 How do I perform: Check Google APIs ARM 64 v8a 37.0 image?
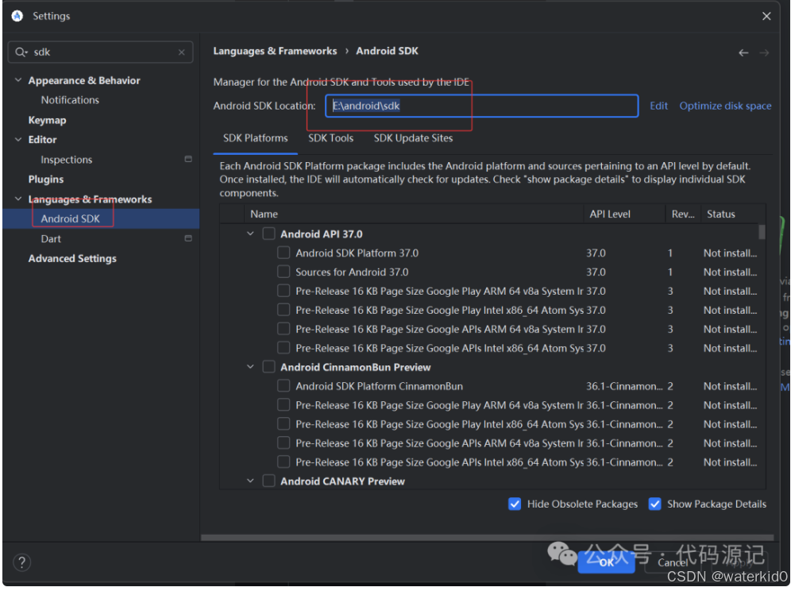[284, 329]
